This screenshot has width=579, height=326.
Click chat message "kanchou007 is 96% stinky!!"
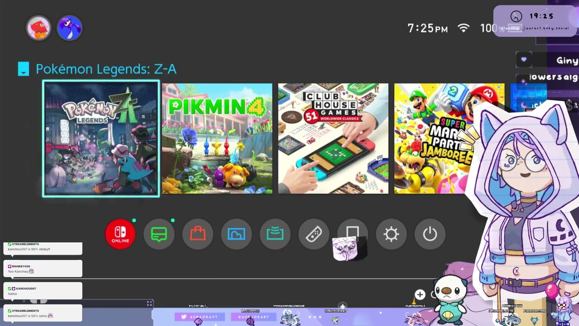coord(29,249)
